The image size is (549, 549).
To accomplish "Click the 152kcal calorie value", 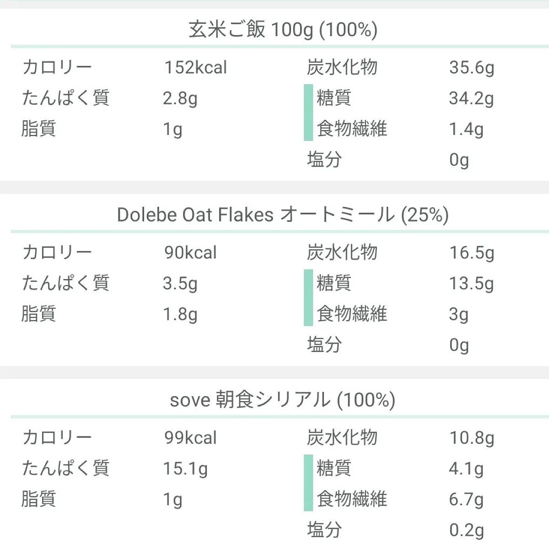I will [195, 68].
